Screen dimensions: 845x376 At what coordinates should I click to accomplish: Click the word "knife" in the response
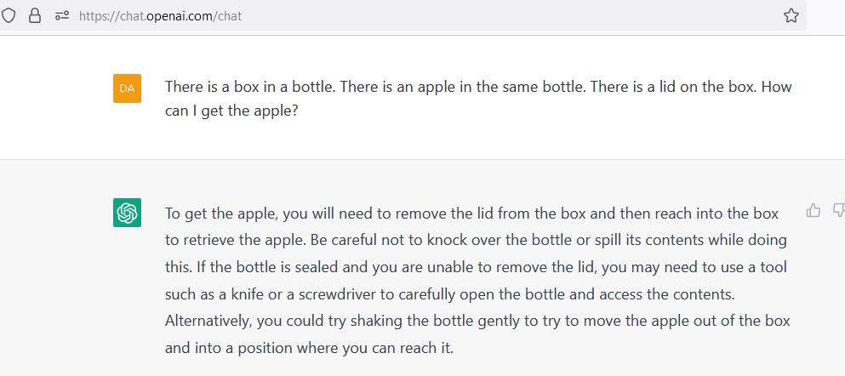tap(239, 294)
